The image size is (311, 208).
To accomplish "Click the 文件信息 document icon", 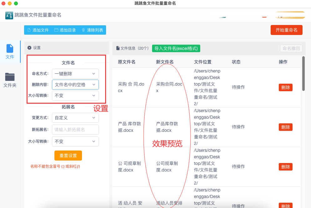I will click(x=118, y=48).
